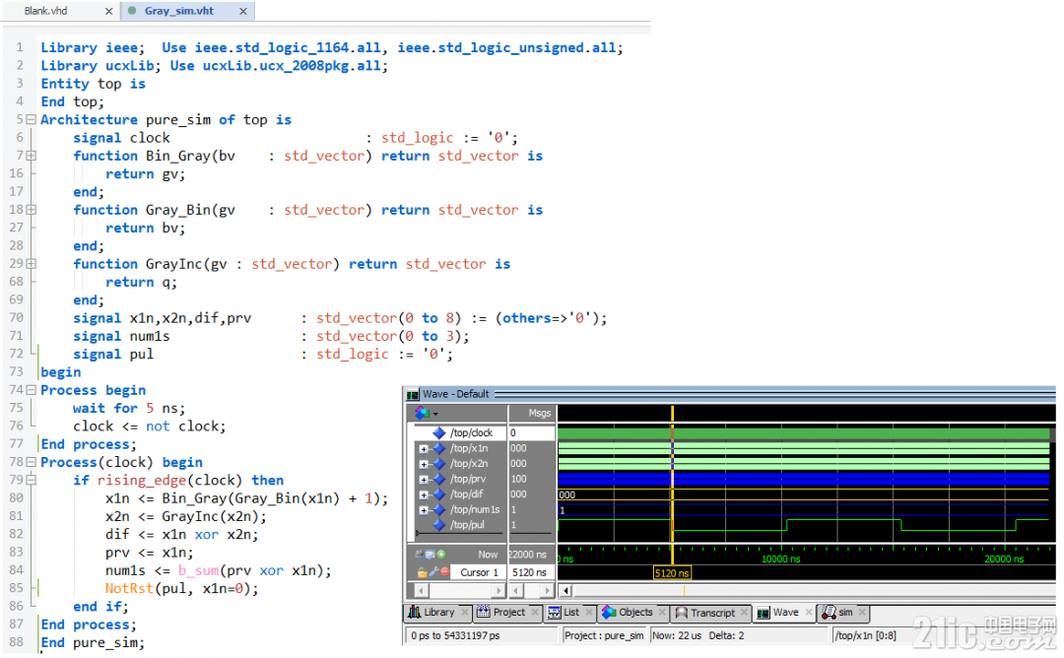
Task: Click the Wave - Default window title icon
Action: 413,394
